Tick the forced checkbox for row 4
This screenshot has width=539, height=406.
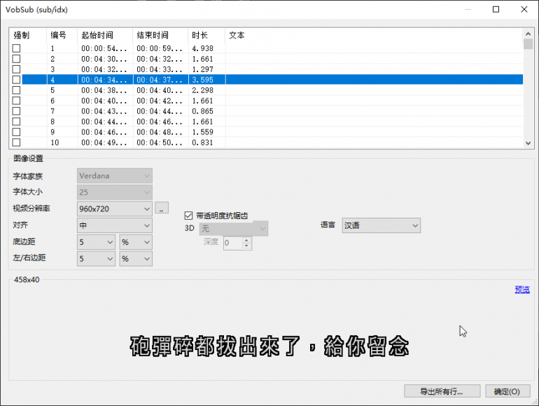[x=16, y=80]
